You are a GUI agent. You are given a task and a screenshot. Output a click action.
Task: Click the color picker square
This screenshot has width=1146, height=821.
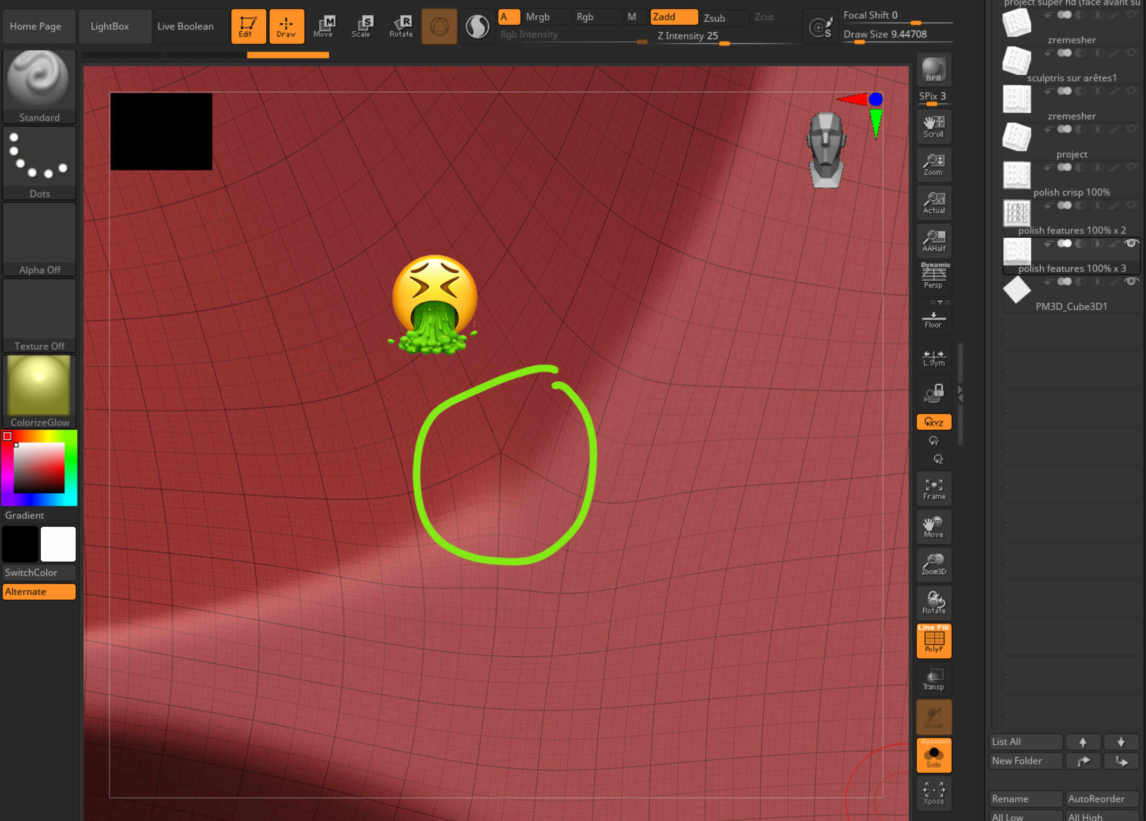39,468
